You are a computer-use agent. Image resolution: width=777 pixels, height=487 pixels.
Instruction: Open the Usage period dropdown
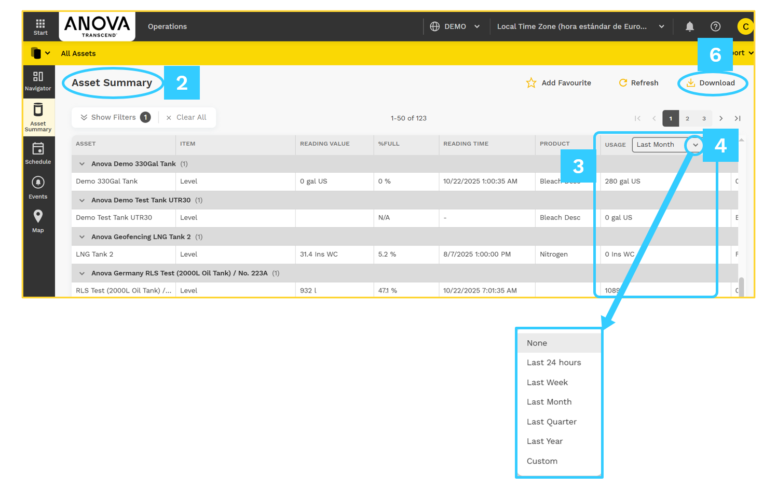[x=694, y=145]
